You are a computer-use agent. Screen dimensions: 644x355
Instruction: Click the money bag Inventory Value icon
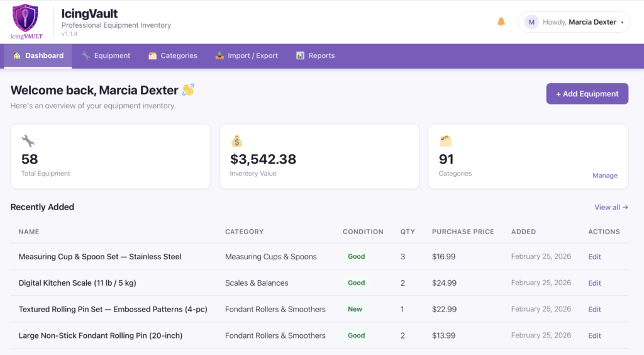click(236, 141)
